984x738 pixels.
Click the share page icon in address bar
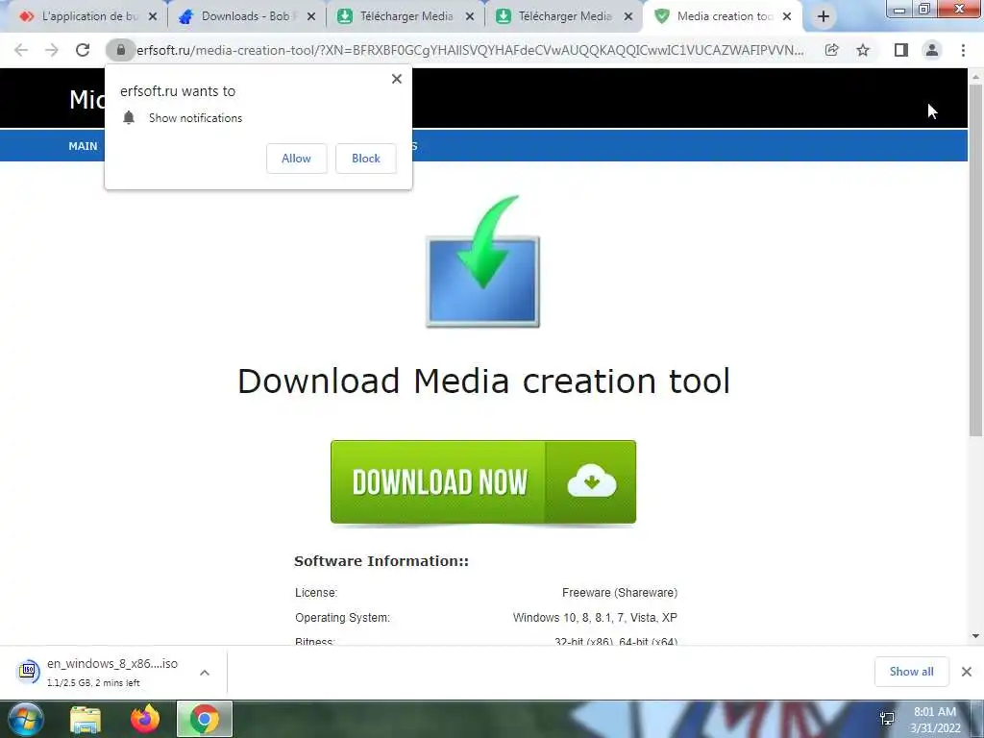point(831,50)
